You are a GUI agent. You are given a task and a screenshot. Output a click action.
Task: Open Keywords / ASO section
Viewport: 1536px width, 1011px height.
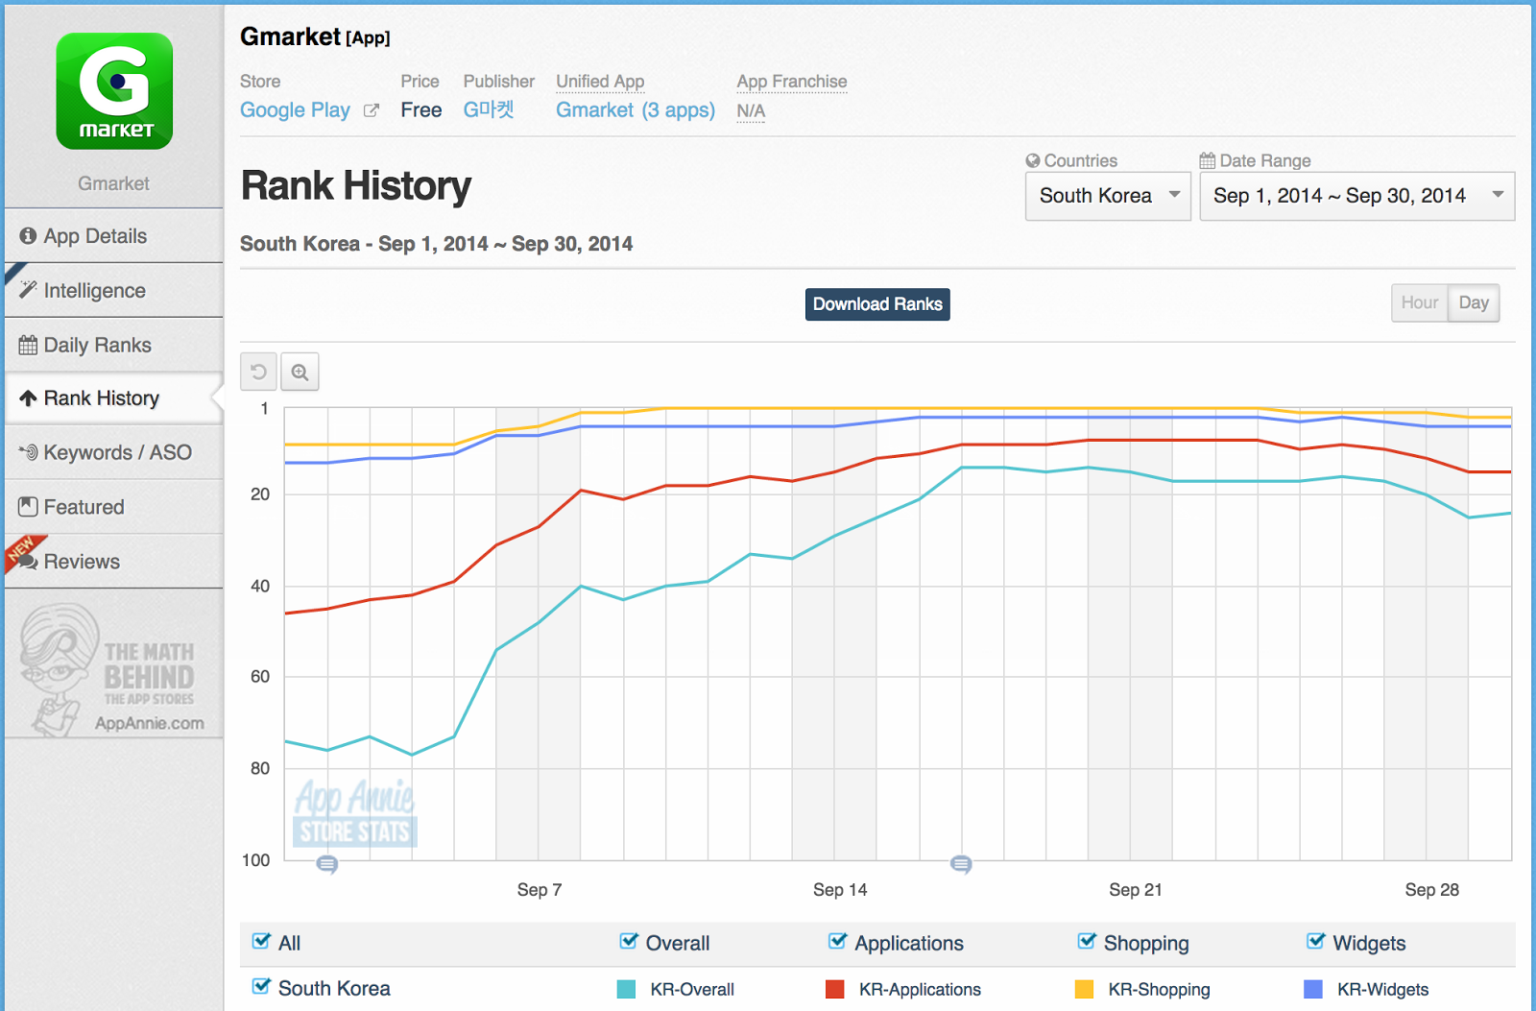pyautogui.click(x=114, y=452)
